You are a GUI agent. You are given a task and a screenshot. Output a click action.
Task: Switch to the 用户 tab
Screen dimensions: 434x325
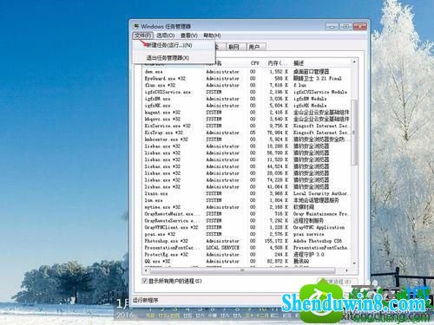coord(255,47)
